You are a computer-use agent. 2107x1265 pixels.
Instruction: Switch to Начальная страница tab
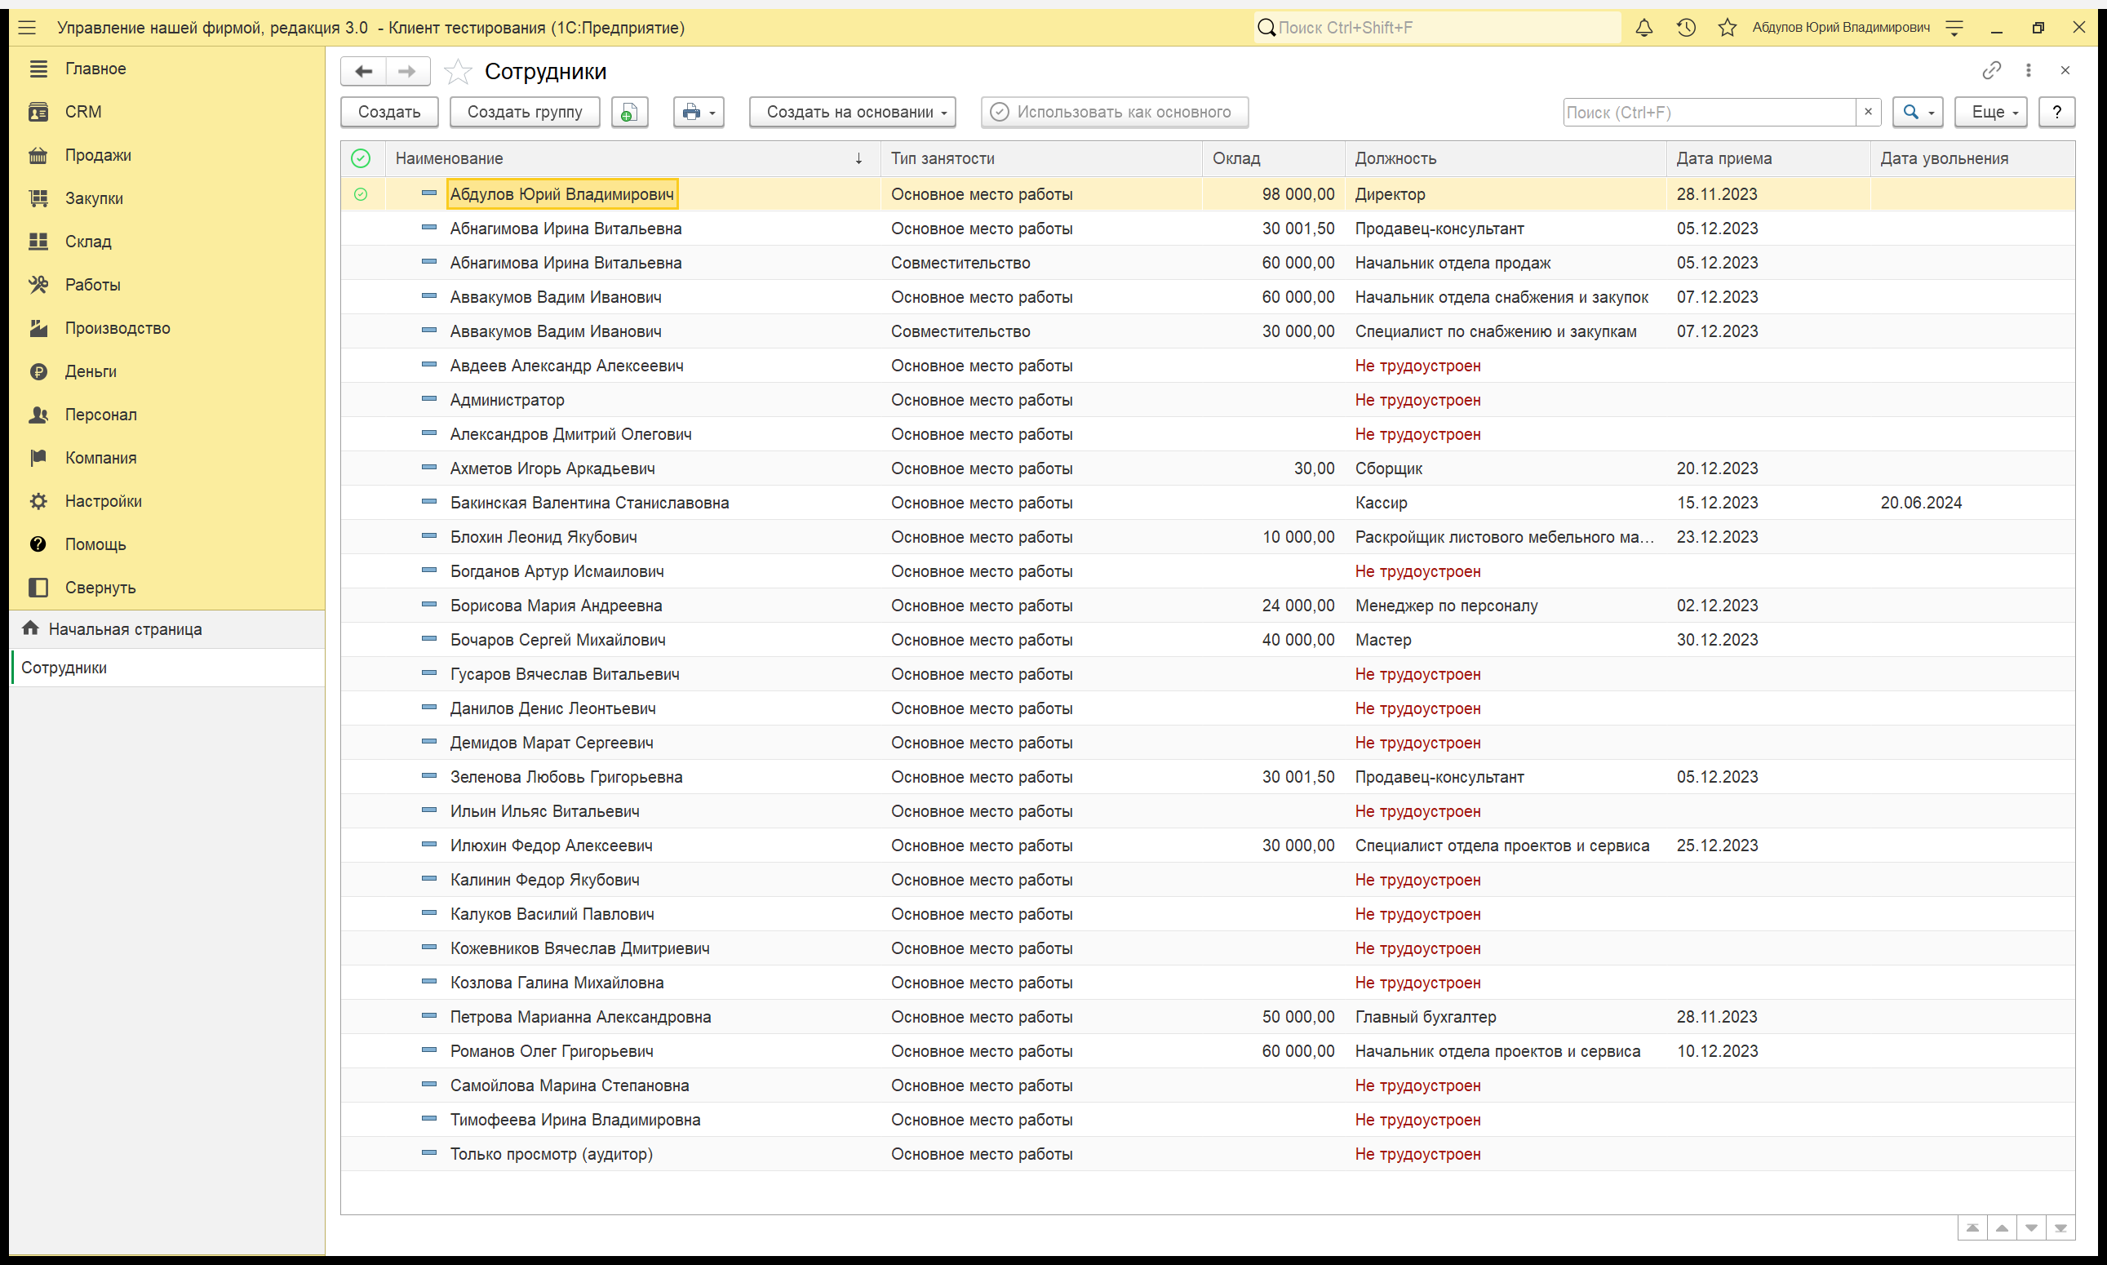pos(124,629)
